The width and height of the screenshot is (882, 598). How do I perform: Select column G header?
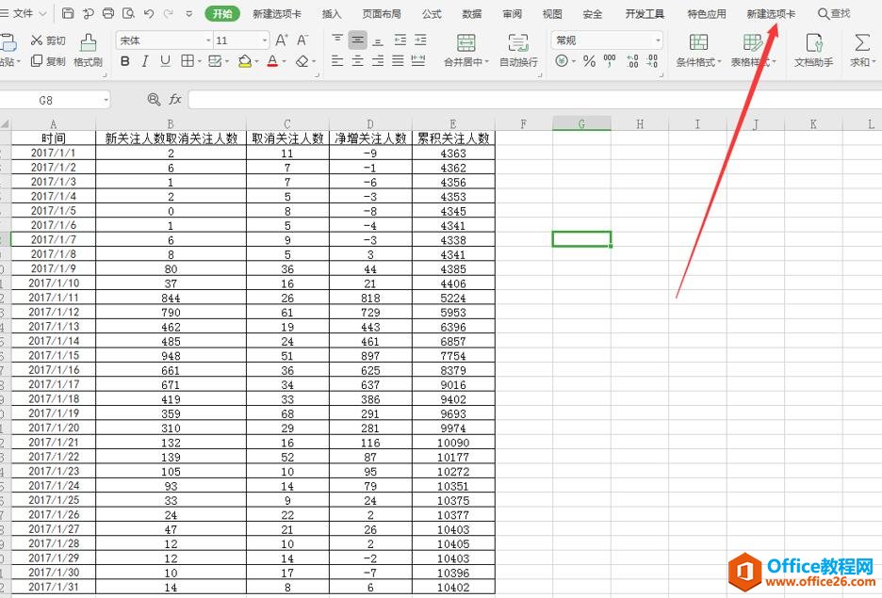click(581, 123)
